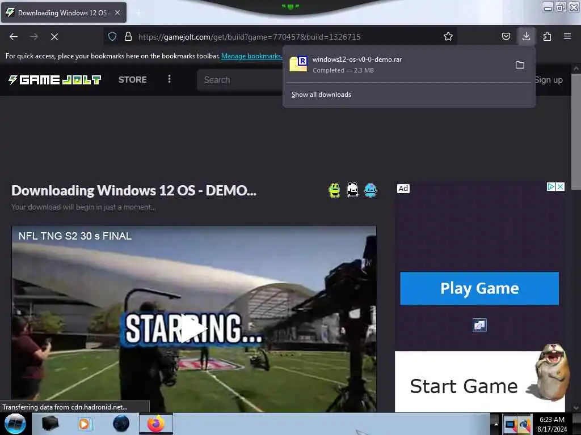
Task: Open the dark globe taskbar icon
Action: point(121,424)
